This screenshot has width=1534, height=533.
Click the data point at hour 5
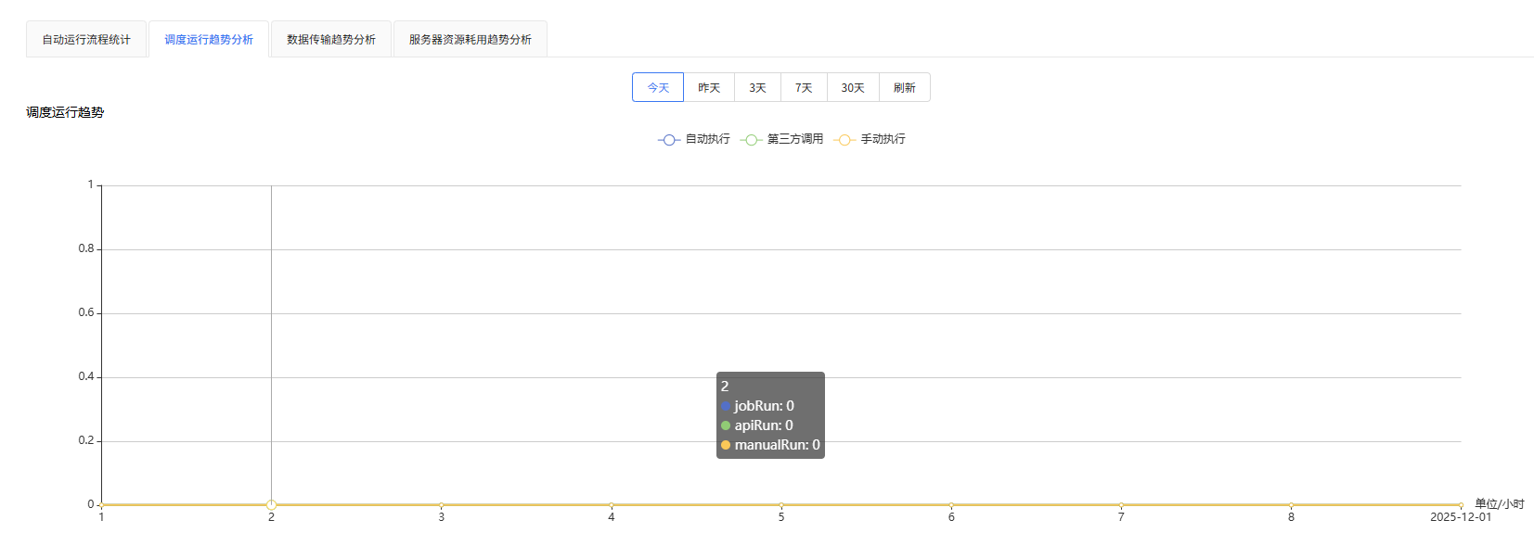point(781,505)
